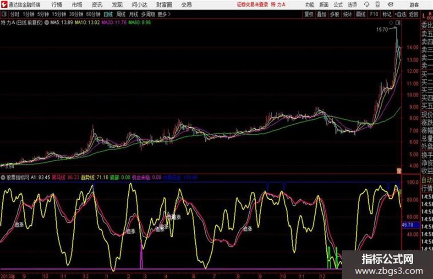Screen dimensions: 433x279
Task: Click the mobile phone icon
Action: tap(378, 5)
